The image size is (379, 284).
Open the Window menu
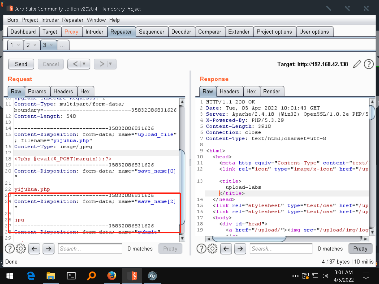tap(96, 20)
